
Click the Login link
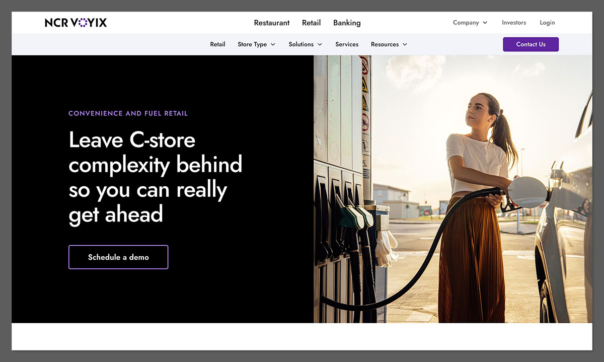click(547, 23)
